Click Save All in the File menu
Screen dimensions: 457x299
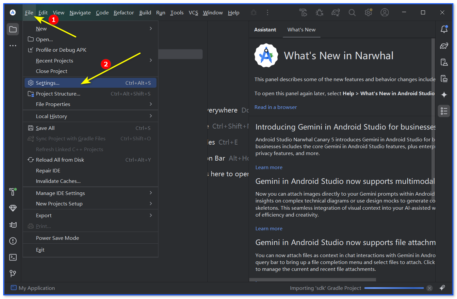(x=90, y=128)
